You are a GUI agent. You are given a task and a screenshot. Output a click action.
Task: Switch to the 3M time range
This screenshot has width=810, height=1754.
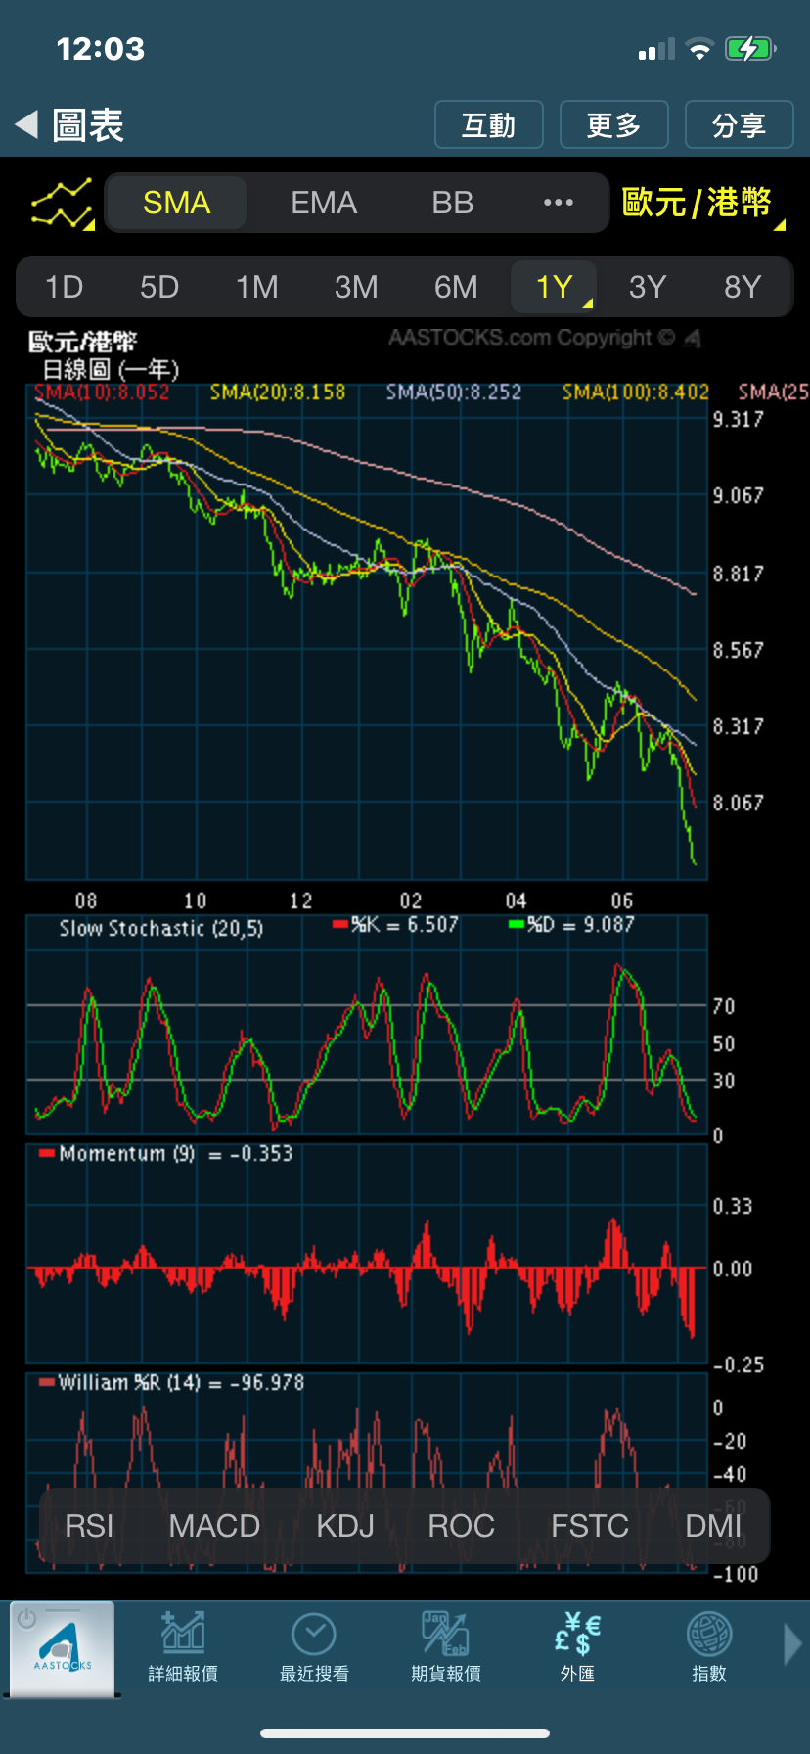356,287
